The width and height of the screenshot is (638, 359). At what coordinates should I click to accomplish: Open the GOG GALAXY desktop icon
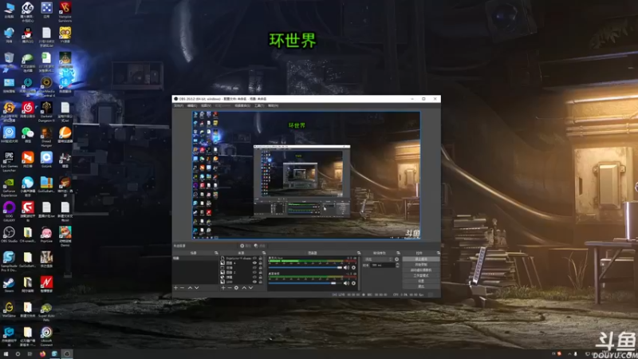point(9,211)
